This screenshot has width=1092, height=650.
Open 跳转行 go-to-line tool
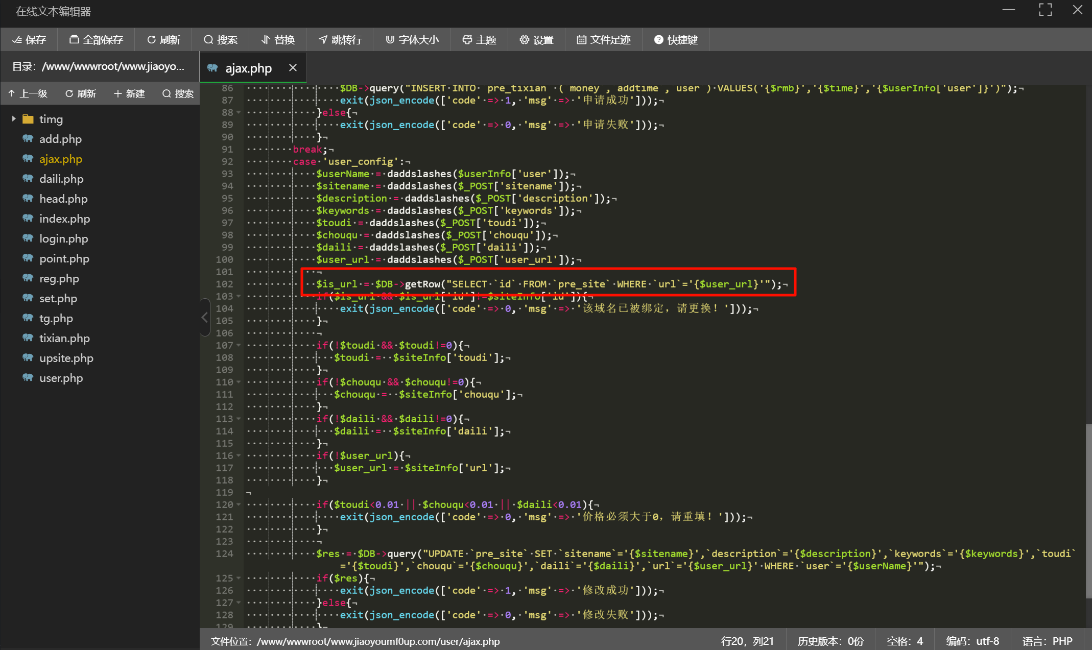tap(340, 40)
